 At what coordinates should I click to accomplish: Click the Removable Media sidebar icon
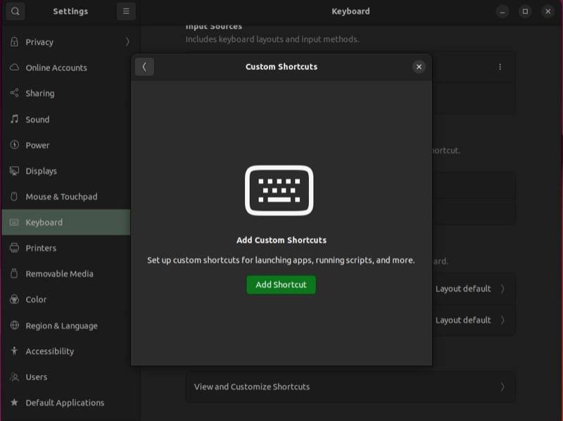[13, 274]
